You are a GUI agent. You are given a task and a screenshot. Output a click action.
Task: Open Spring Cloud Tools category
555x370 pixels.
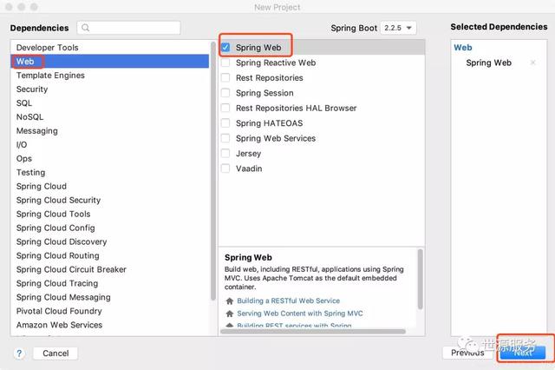[110, 214]
